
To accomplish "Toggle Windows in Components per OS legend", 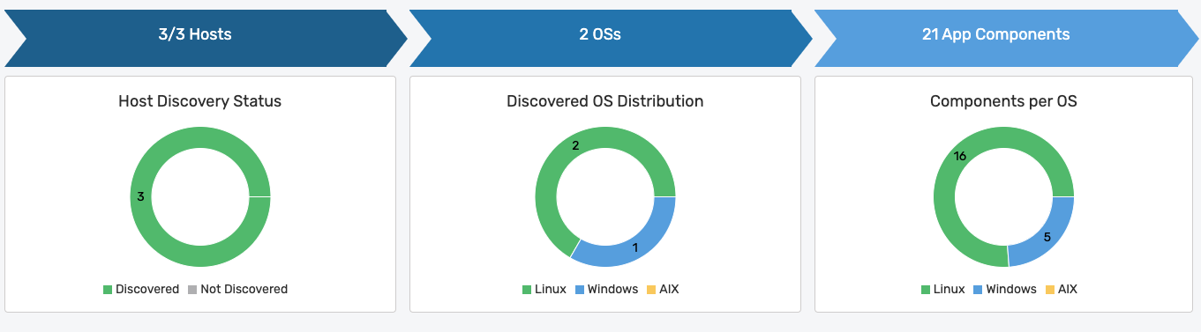I will (x=1005, y=289).
